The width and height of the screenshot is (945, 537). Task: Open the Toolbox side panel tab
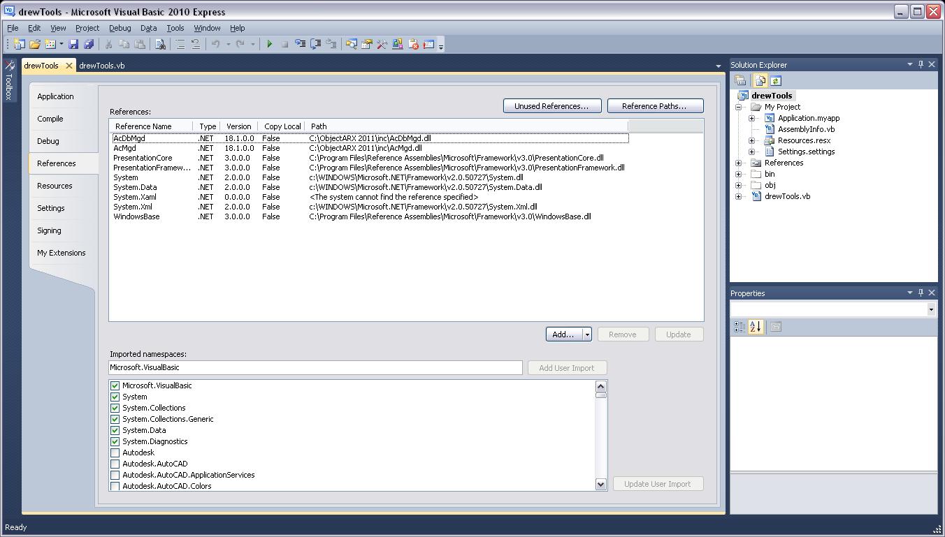click(x=9, y=81)
